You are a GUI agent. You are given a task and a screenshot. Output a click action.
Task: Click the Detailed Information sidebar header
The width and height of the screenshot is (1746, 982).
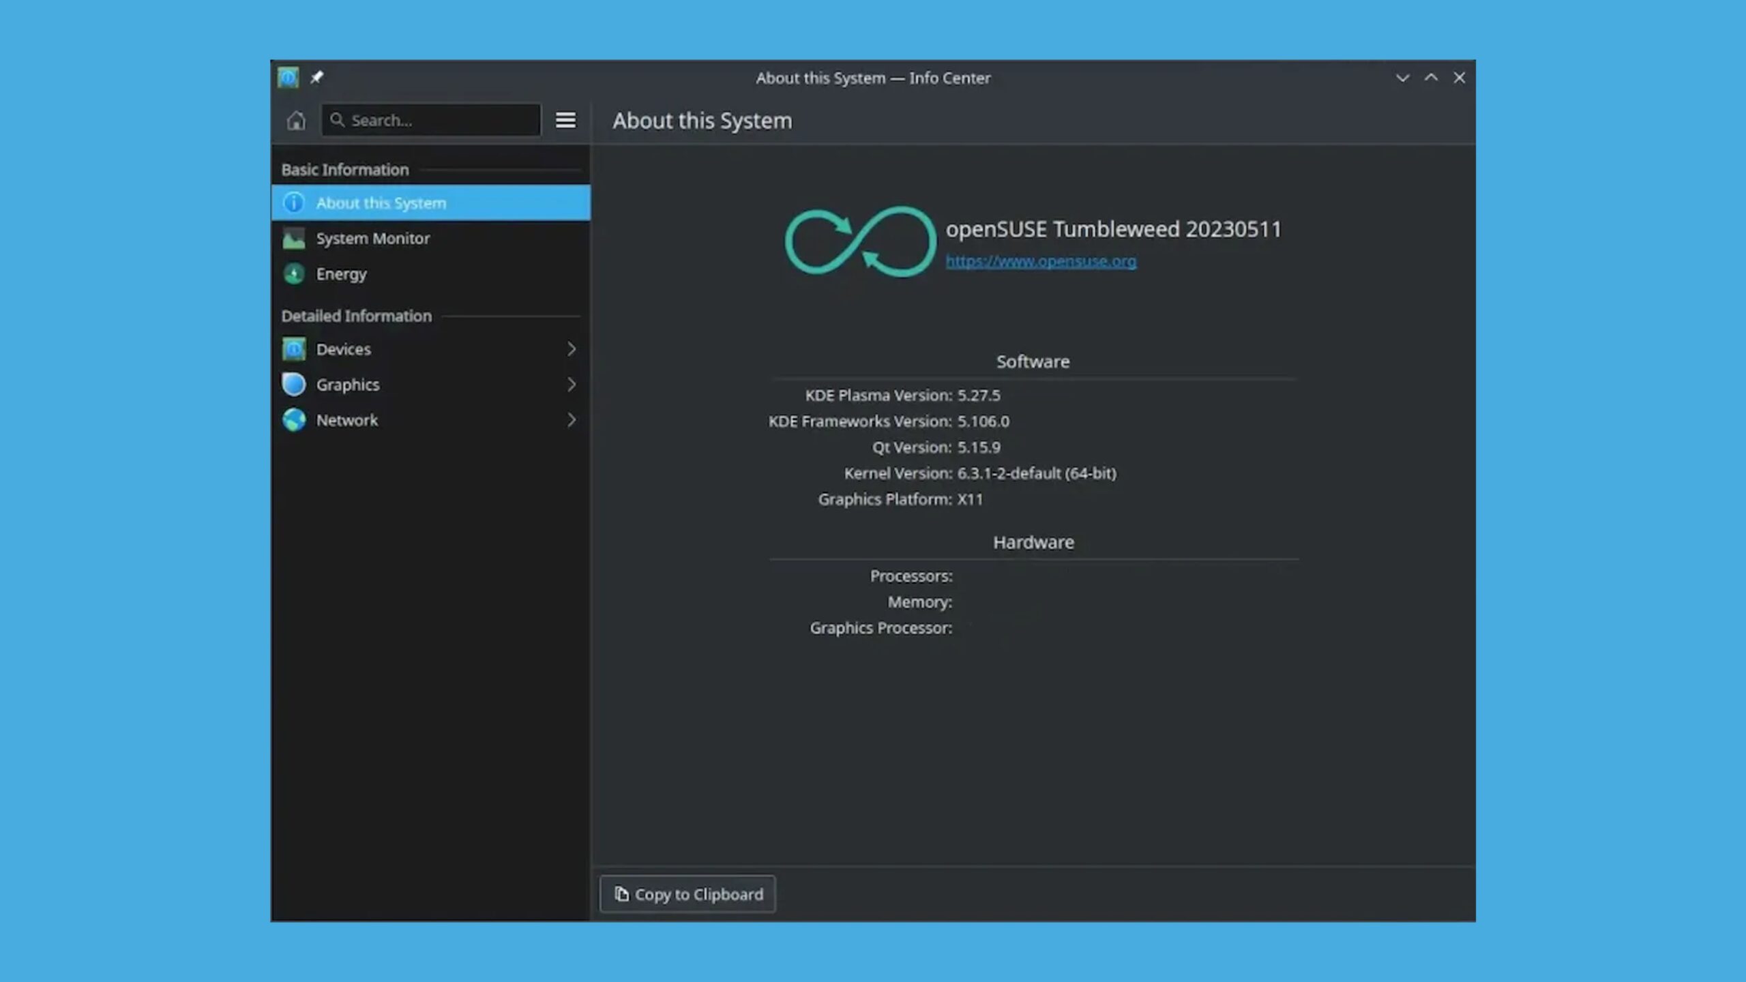tap(356, 316)
